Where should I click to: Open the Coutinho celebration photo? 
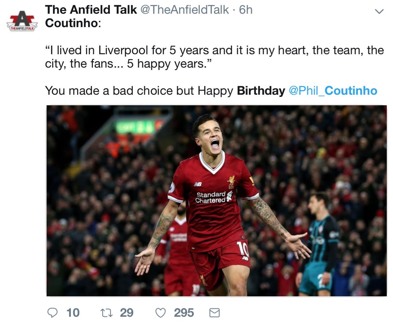[216, 201]
